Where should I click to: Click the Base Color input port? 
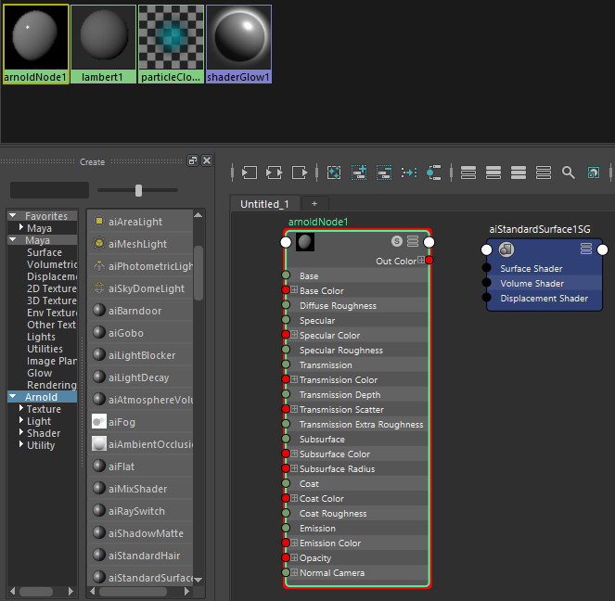coord(286,290)
